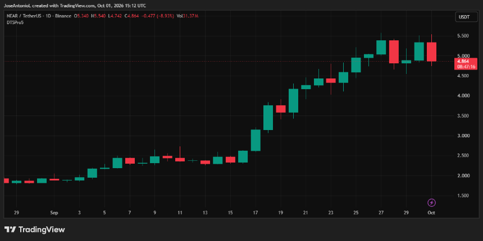Screen dimensions: 483x241
Task: Click the 17 date label on time axis
Action: 256,213
